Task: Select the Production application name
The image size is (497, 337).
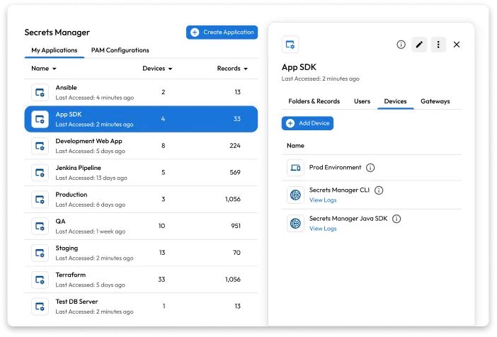Action: 72,195
